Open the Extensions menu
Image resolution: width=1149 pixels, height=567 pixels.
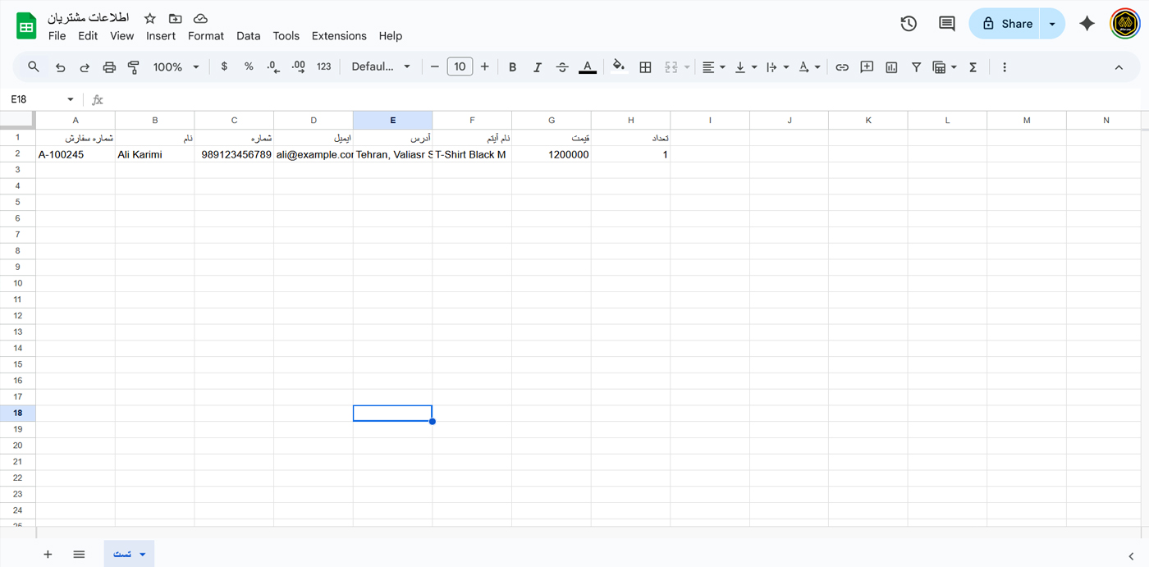click(x=339, y=36)
